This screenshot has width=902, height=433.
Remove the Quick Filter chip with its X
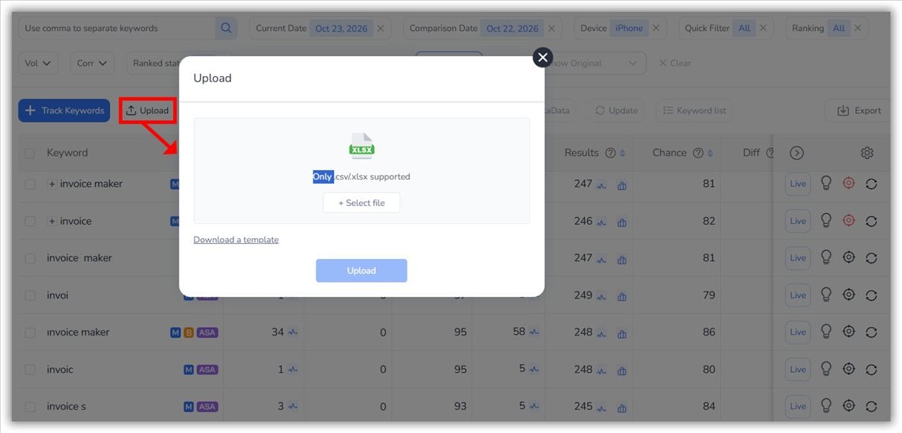763,28
